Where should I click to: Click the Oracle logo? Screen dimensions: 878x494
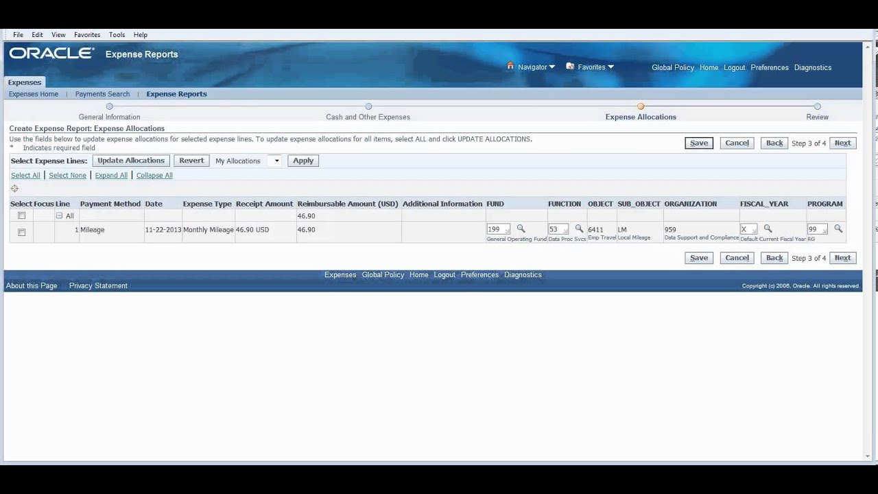point(51,54)
